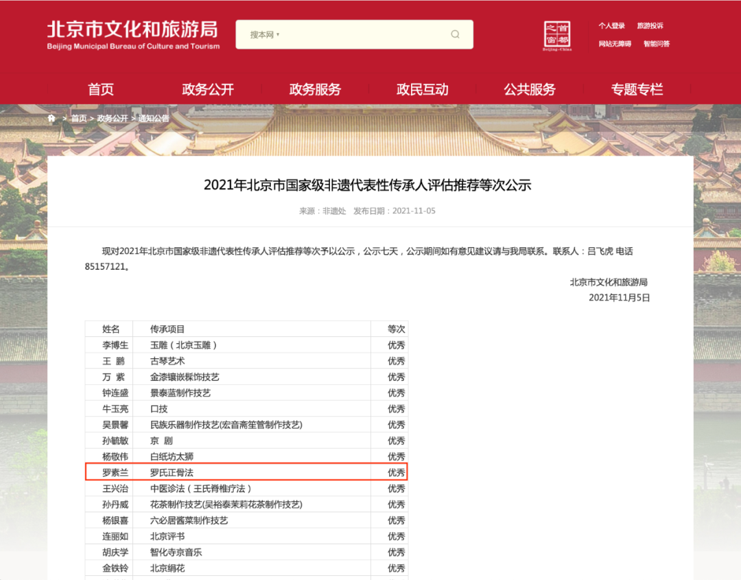Open the 首页 navigation menu item
This screenshot has width=741, height=580.
pyautogui.click(x=100, y=89)
